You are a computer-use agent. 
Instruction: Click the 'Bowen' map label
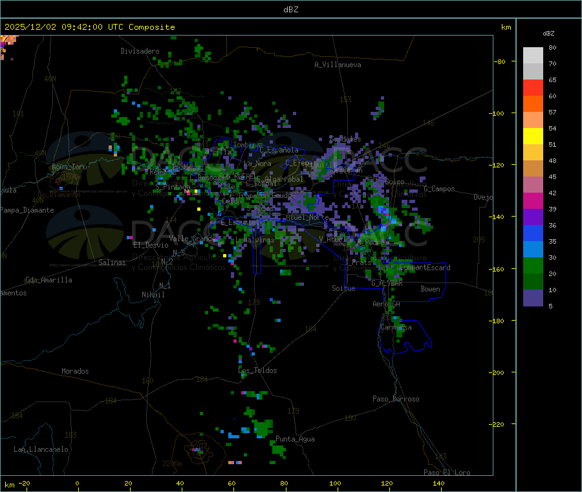tap(430, 289)
